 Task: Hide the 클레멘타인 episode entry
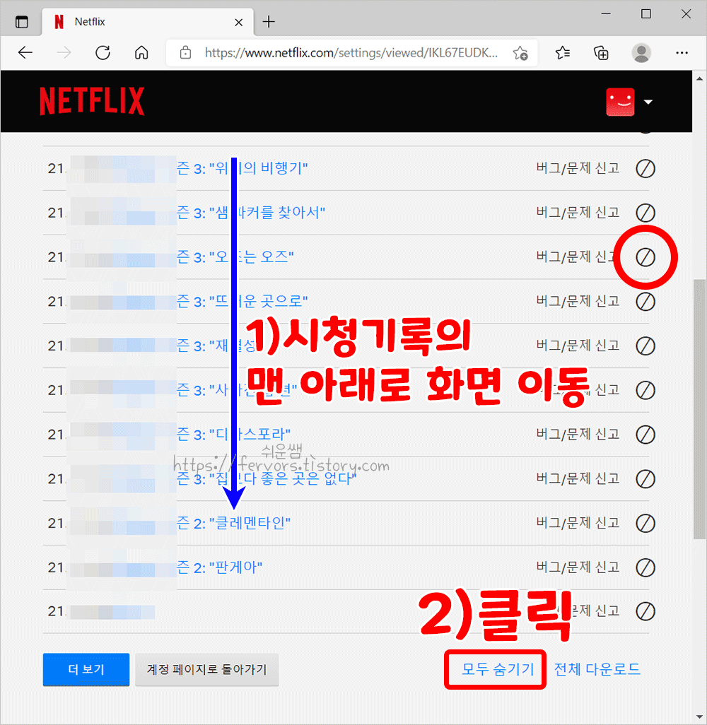point(645,524)
